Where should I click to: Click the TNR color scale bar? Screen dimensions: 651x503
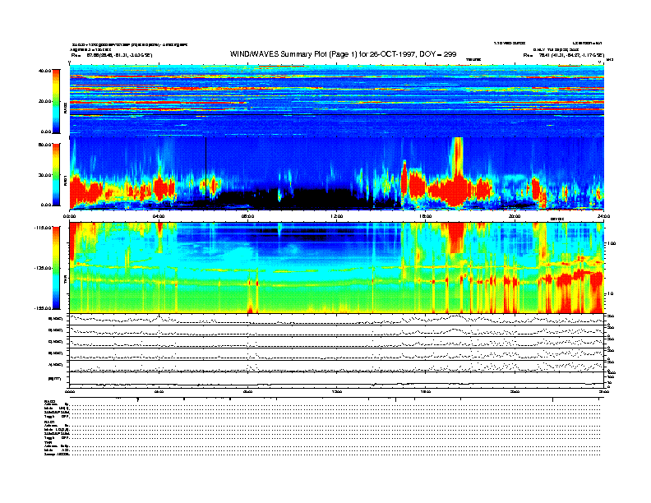click(56, 268)
